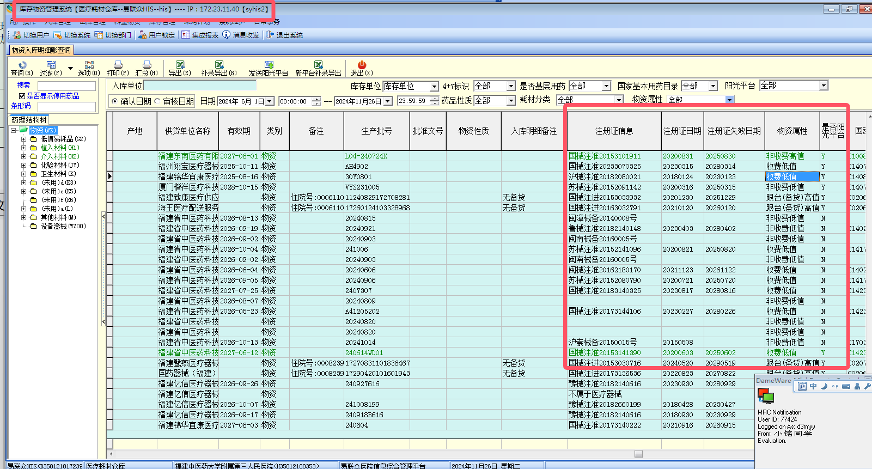
Task: Click the red 退出 (Exit) power icon
Action: pos(362,65)
